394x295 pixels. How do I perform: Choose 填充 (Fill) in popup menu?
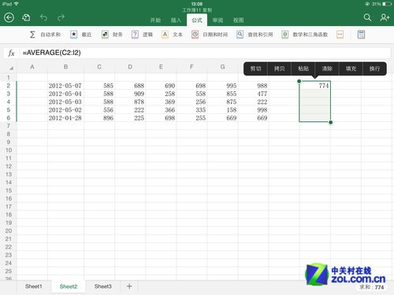(351, 68)
